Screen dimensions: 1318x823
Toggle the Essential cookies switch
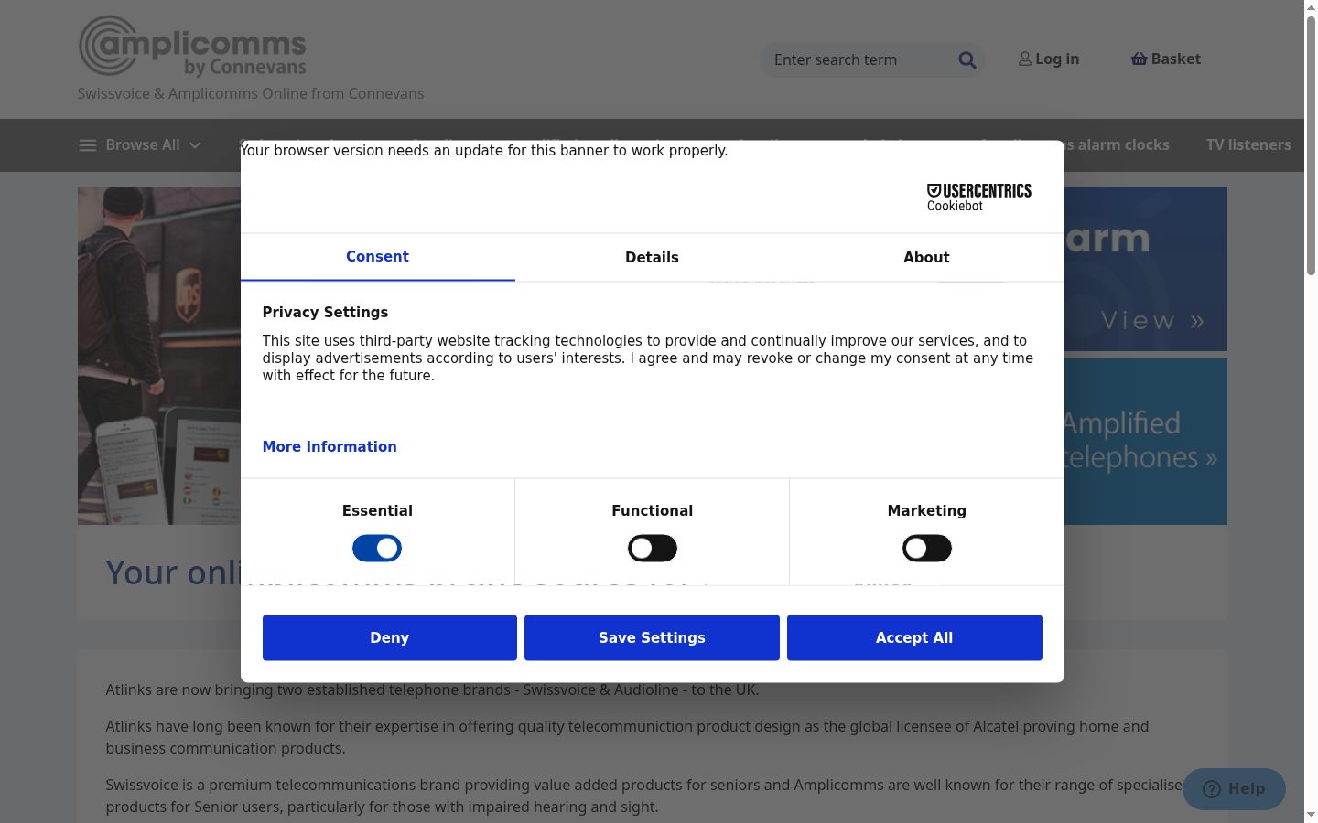(x=377, y=549)
